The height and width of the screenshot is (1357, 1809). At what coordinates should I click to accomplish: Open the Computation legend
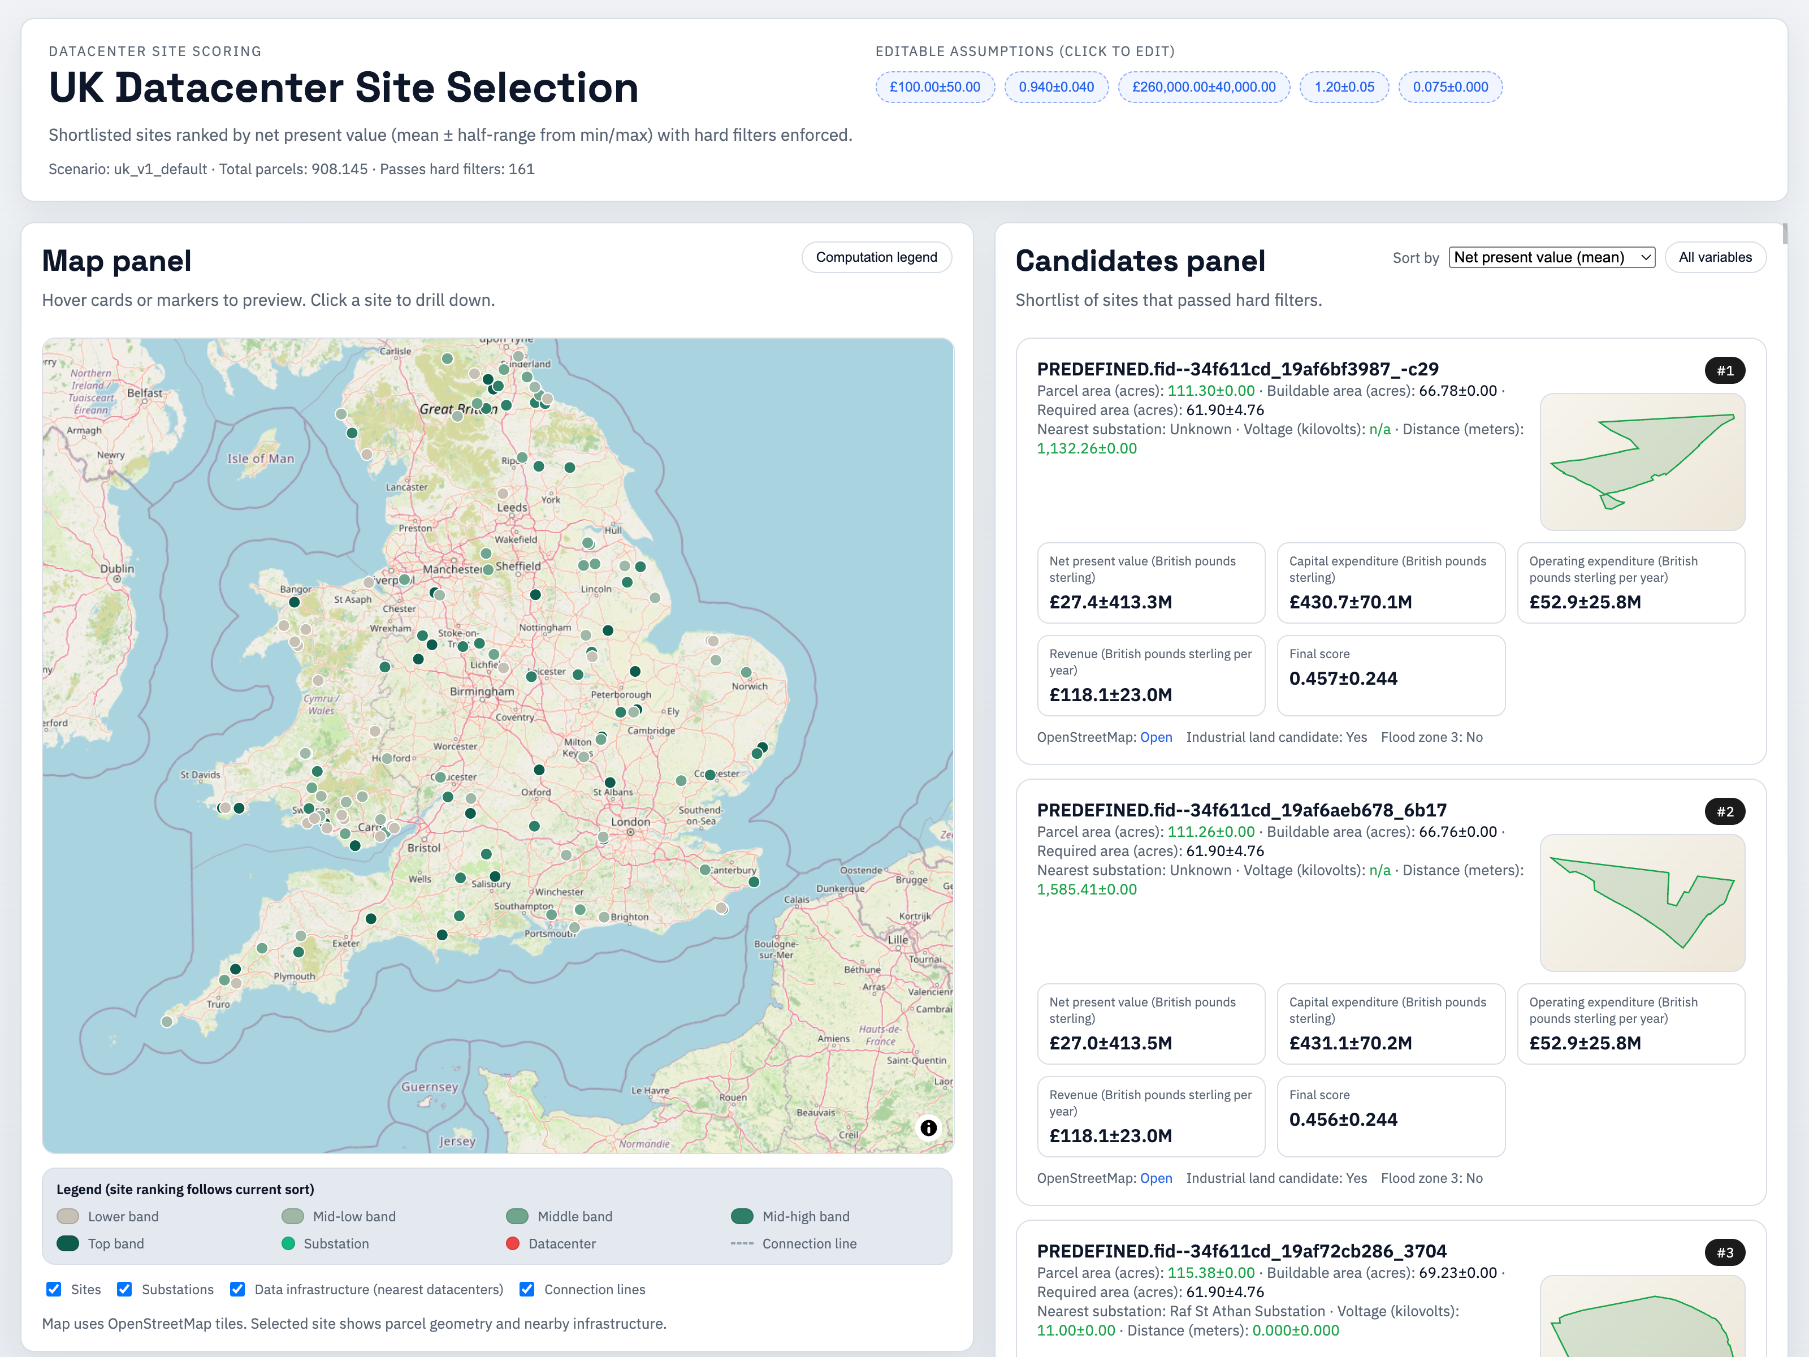(x=876, y=257)
